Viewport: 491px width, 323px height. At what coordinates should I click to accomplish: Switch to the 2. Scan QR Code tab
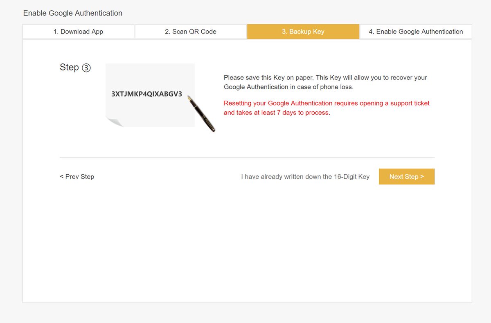click(191, 32)
